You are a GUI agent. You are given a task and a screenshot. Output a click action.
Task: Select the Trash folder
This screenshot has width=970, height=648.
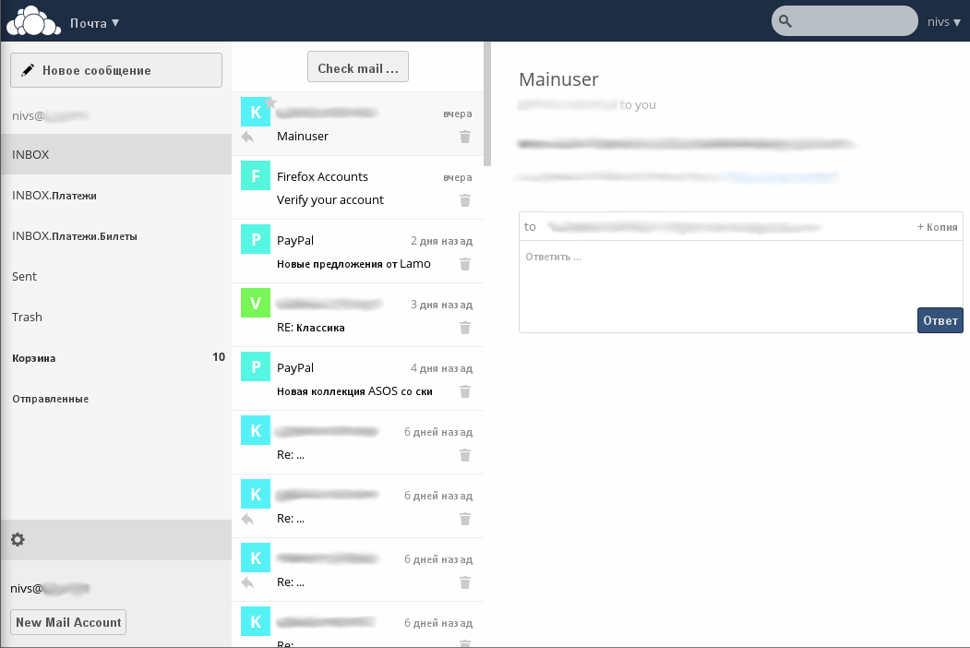(x=27, y=317)
